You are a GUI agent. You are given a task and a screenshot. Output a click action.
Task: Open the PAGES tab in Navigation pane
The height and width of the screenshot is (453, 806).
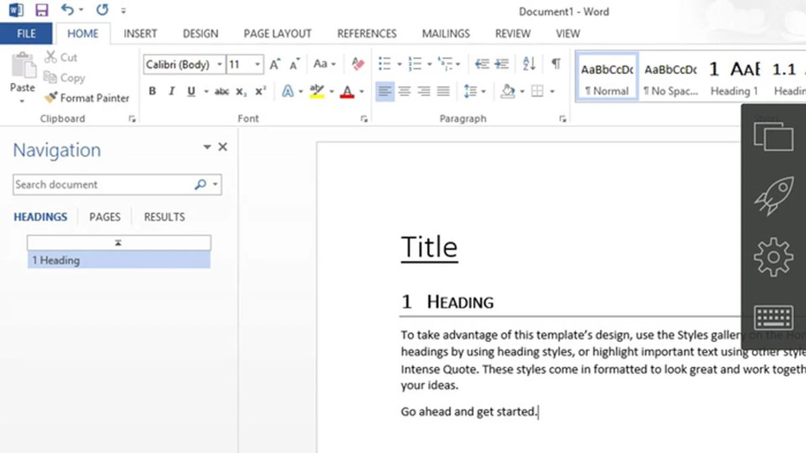(x=105, y=216)
